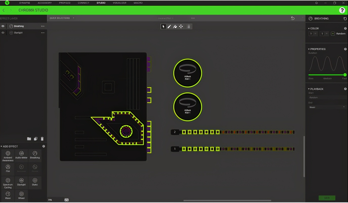Add the Spectrum Cycling effect
The height and width of the screenshot is (203, 348).
coord(8,182)
